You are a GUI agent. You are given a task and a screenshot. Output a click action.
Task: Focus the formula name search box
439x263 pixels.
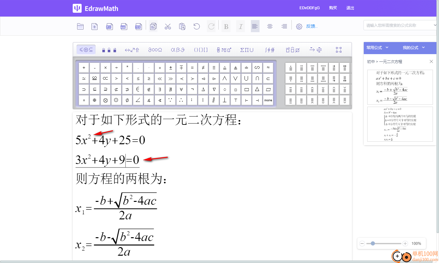point(399,25)
